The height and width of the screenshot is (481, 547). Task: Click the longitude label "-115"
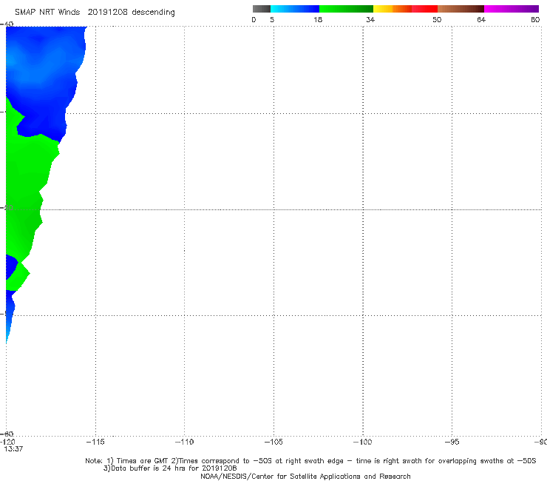[95, 442]
